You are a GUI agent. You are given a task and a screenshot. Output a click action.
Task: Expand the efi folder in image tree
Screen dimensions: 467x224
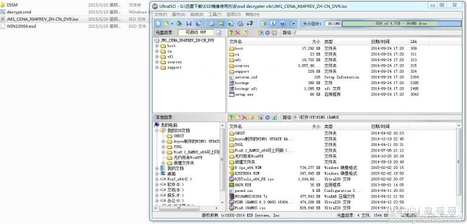coord(157,57)
